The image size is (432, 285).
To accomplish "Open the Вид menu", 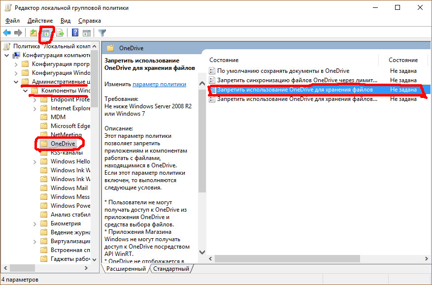I will coord(66,21).
